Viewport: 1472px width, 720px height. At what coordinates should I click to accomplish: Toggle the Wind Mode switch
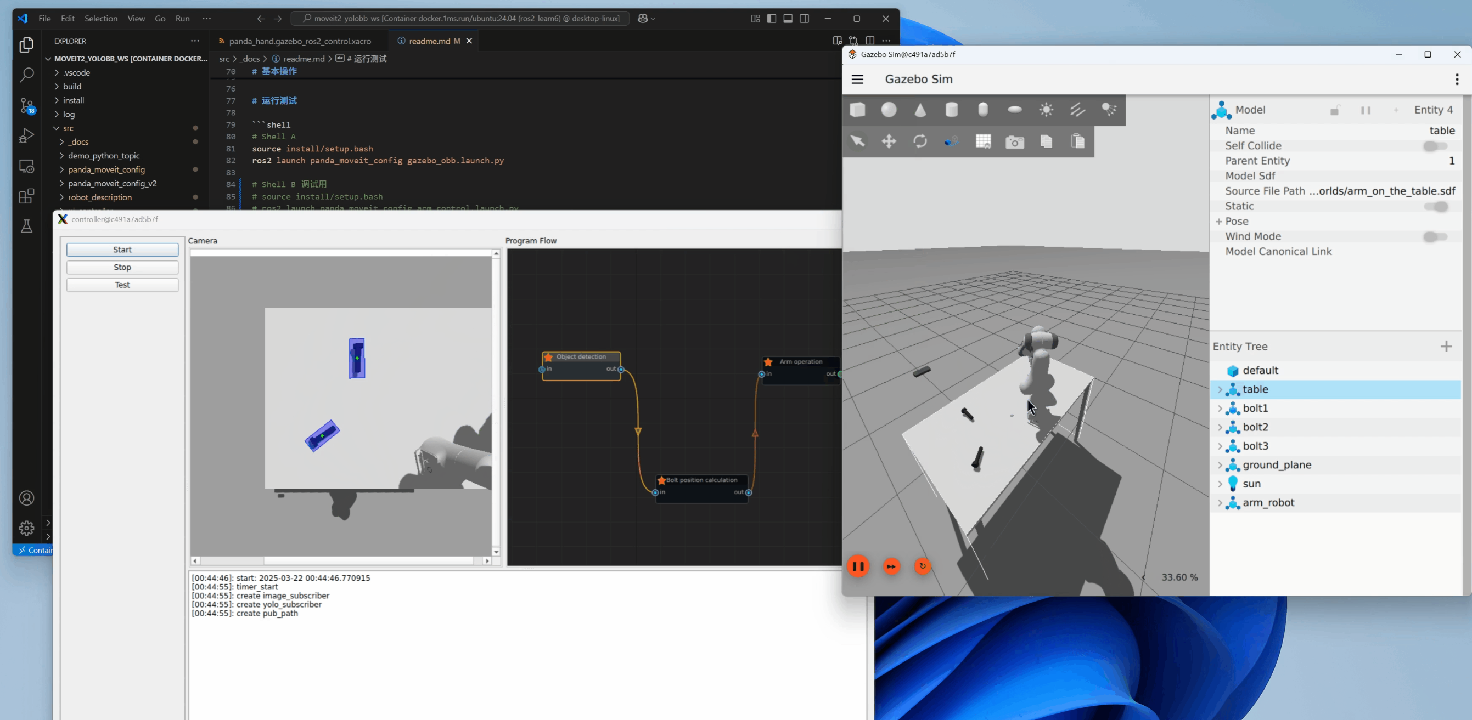click(1435, 237)
